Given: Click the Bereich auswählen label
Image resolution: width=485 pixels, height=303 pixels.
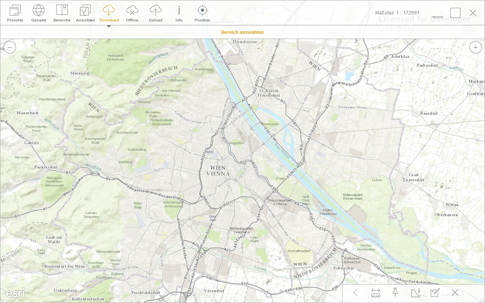Looking at the screenshot, I should [242, 32].
